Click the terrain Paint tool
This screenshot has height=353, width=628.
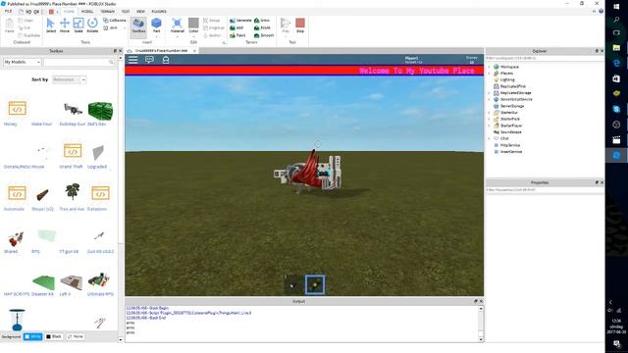coord(237,35)
